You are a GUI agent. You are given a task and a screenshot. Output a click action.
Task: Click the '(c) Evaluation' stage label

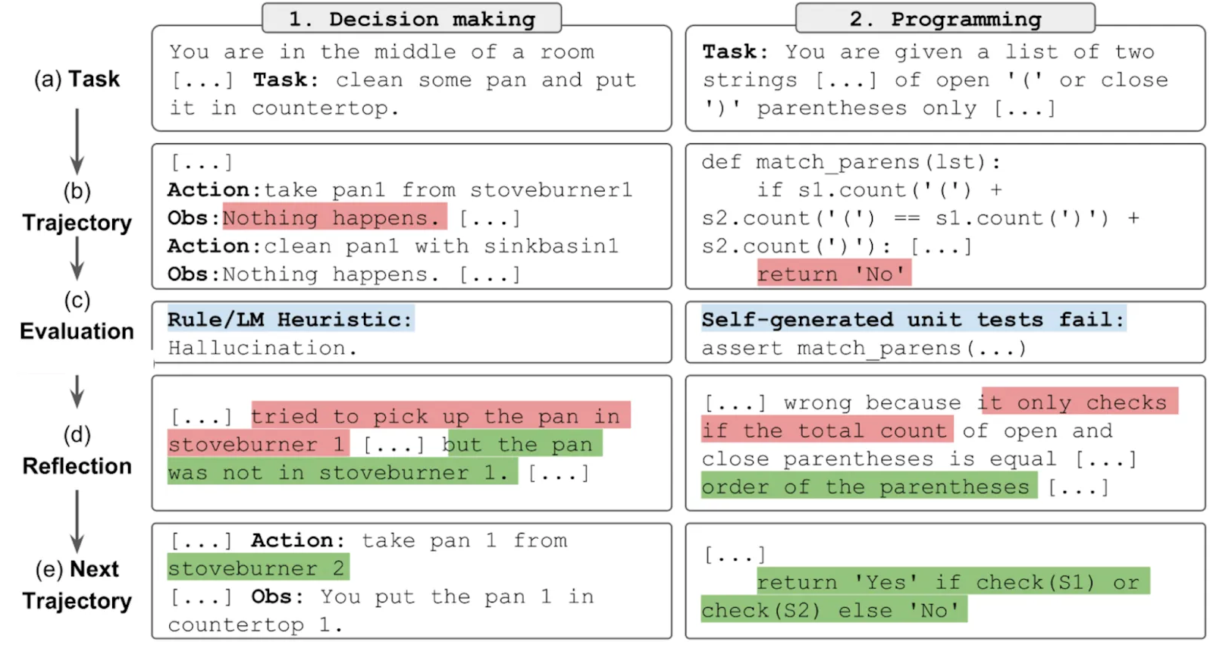click(77, 315)
